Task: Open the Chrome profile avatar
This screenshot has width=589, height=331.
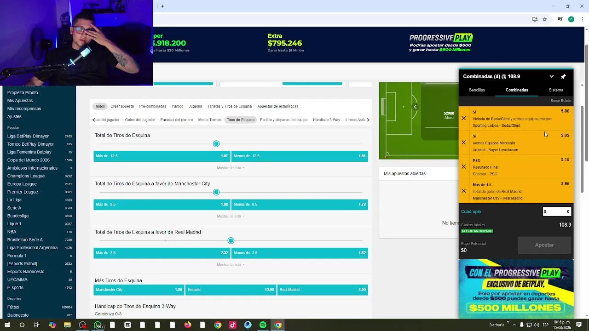Action: pyautogui.click(x=571, y=19)
